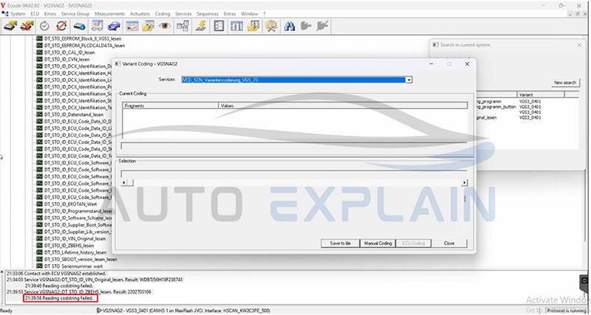
Task: Click the selected VCD_SCN_Variantencodierung service field
Action: [293, 80]
